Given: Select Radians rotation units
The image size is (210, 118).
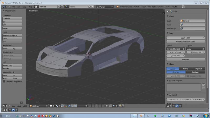Looking at the screenshot, I should (195, 72).
